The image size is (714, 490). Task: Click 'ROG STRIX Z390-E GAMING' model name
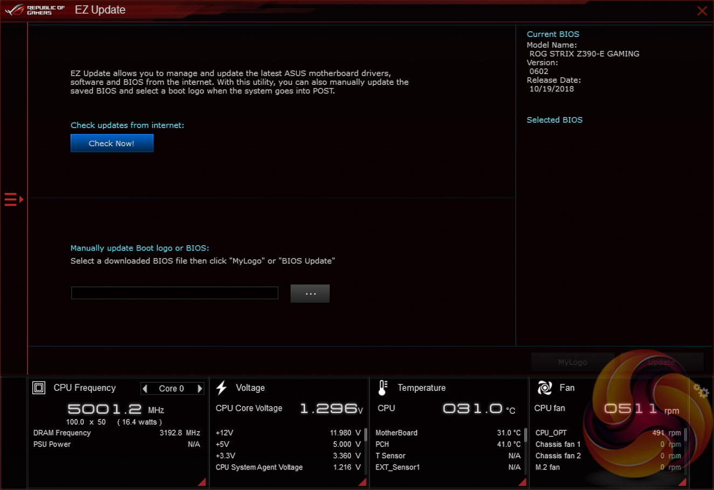pos(584,54)
